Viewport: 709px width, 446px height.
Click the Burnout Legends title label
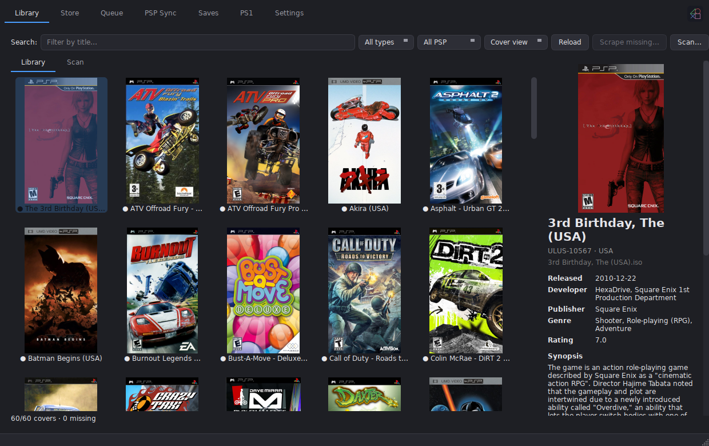(x=166, y=359)
